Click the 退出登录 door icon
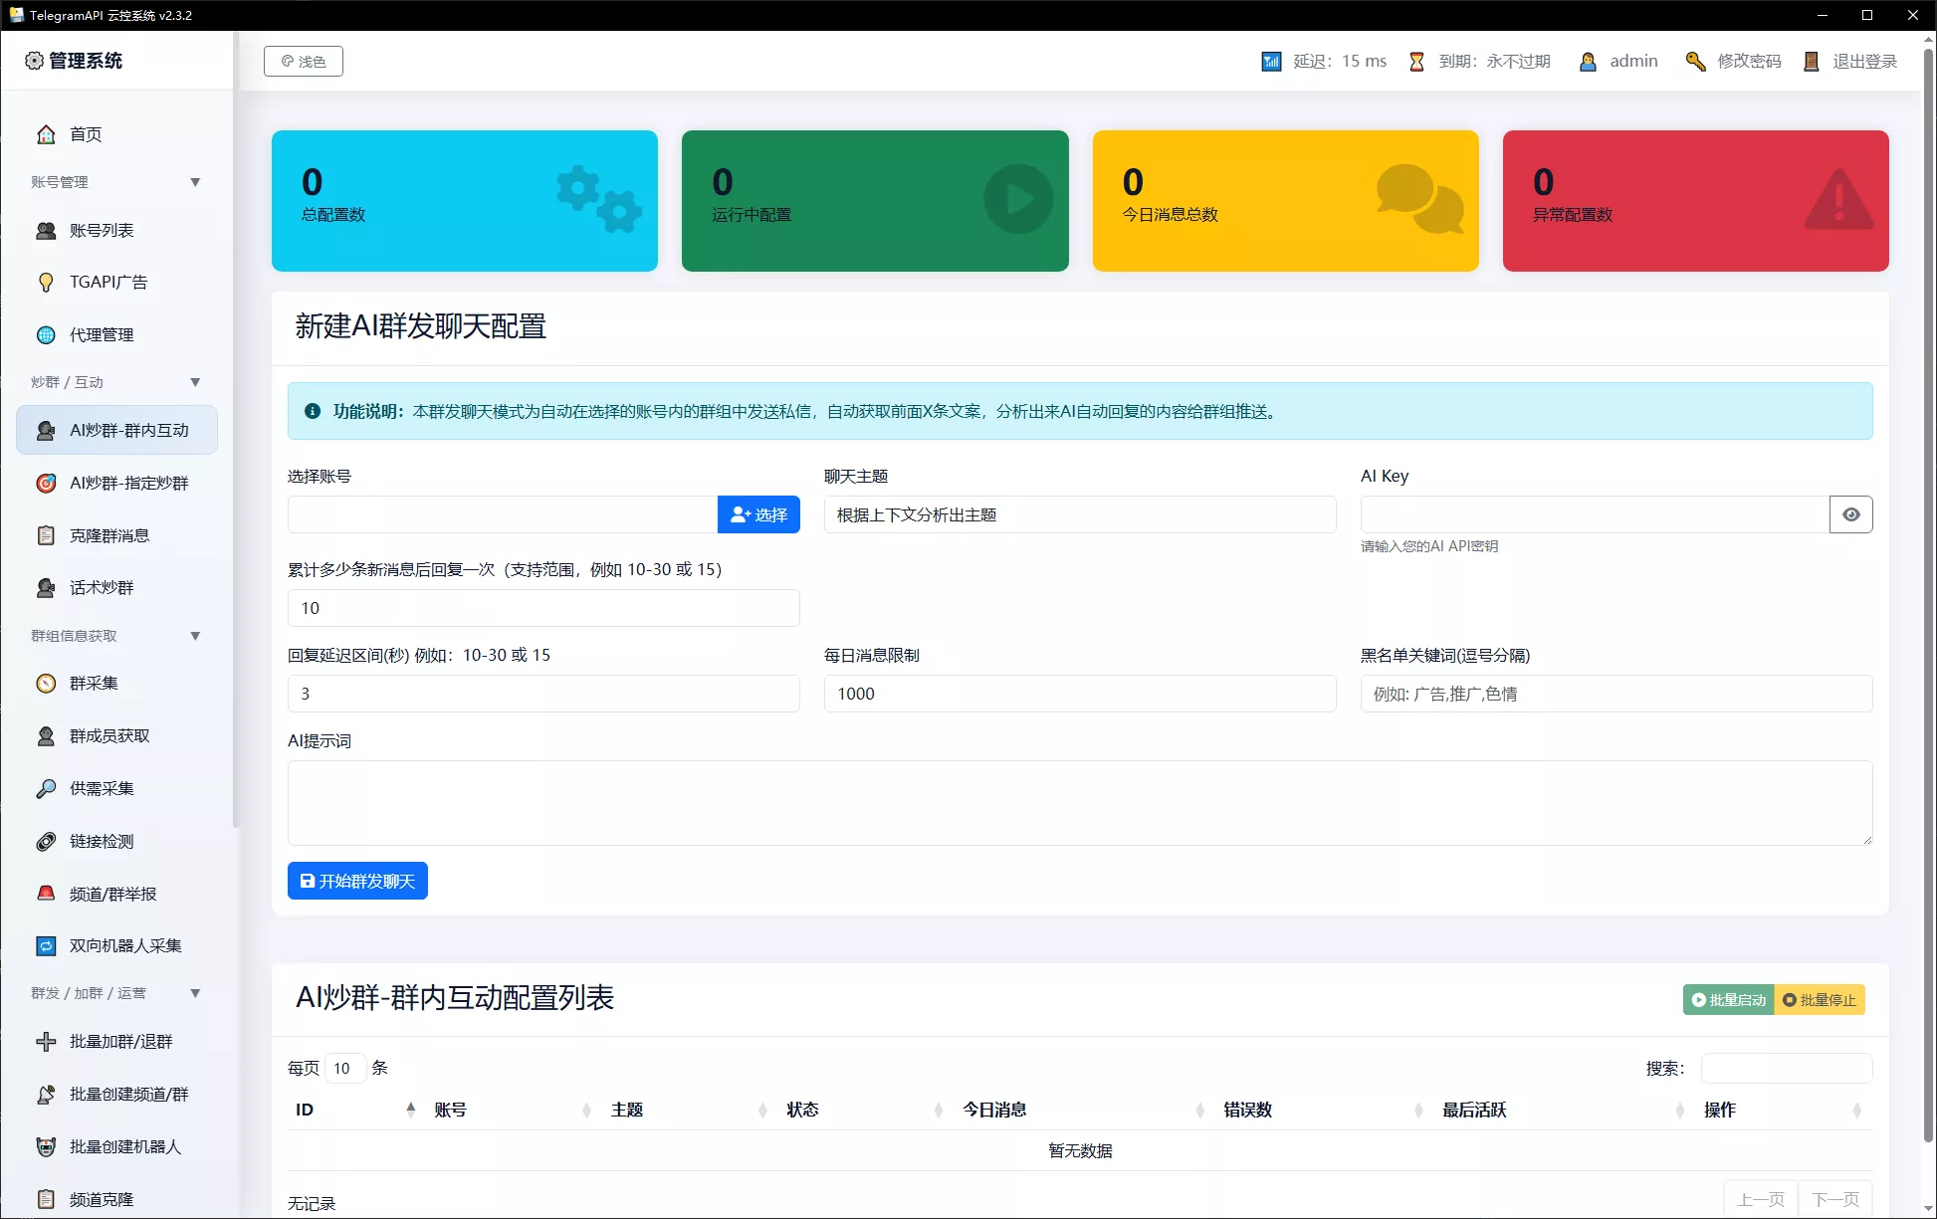Image resolution: width=1937 pixels, height=1219 pixels. pyautogui.click(x=1812, y=62)
